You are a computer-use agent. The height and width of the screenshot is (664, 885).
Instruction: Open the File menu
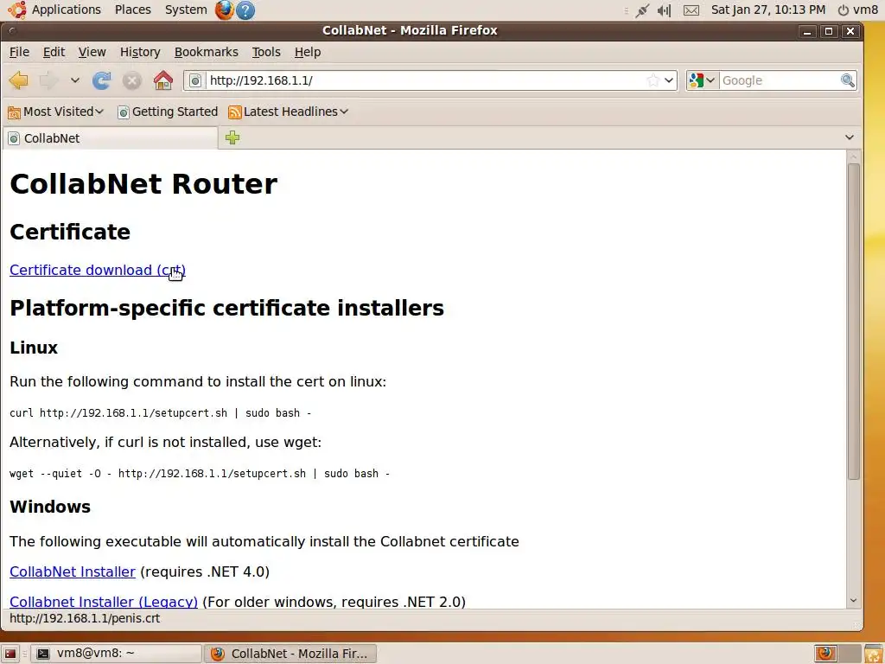pyautogui.click(x=19, y=52)
